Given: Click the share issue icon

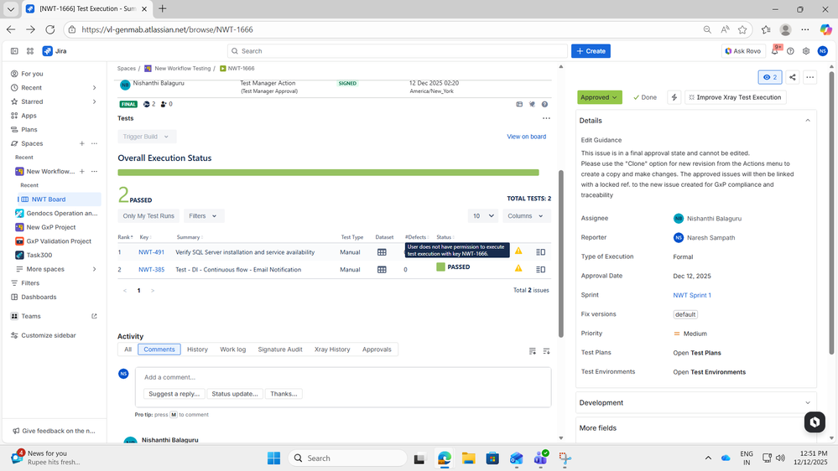Looking at the screenshot, I should (x=793, y=77).
